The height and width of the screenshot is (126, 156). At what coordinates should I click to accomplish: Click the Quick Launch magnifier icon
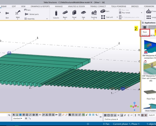(x=9, y=115)
